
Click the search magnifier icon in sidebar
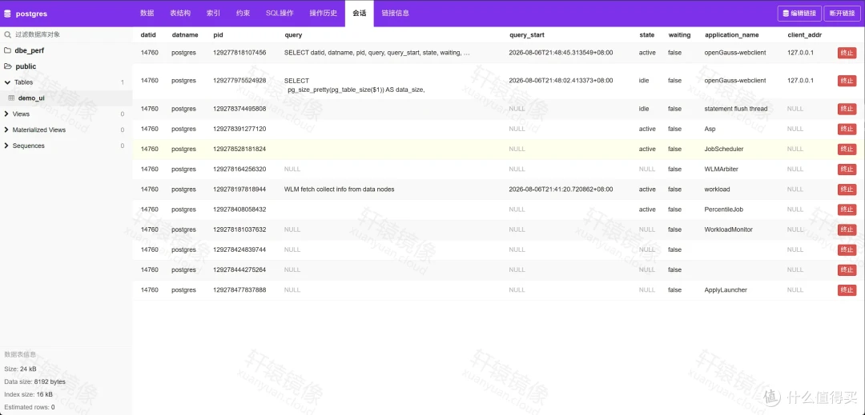[8, 34]
